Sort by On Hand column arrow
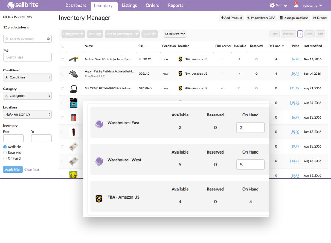Viewport: 331px width, 243px height. (283, 46)
